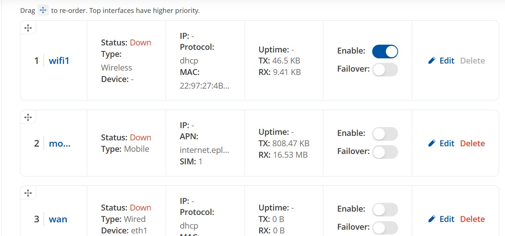Open the truncated mo... interface link
This screenshot has height=236, width=505.
[60, 143]
